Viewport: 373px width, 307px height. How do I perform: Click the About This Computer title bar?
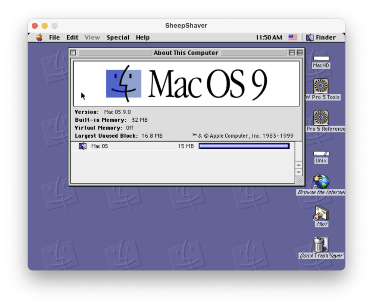186,53
